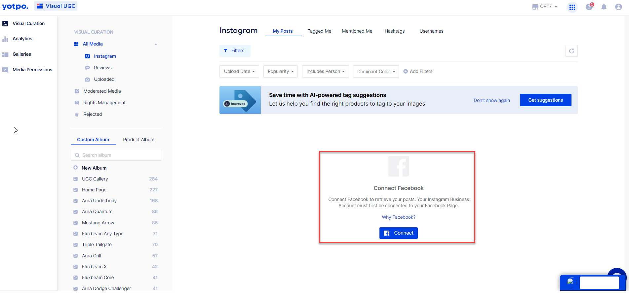
Task: Open Galleries in the sidebar
Action: 22,54
